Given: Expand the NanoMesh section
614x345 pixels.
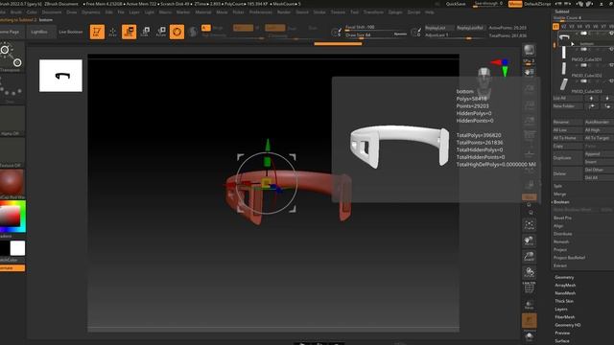Looking at the screenshot, I should pos(565,293).
